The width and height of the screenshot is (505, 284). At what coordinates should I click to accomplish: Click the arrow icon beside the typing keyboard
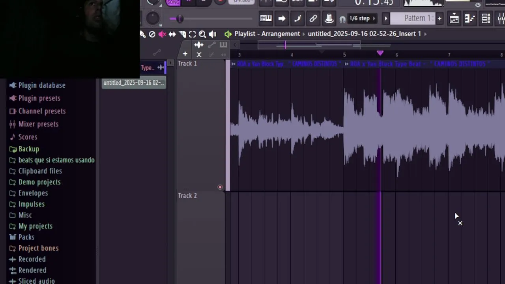282,18
